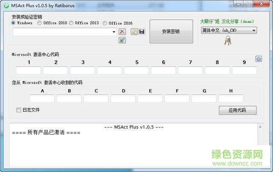Click confirmation code field C

[x=96, y=99]
